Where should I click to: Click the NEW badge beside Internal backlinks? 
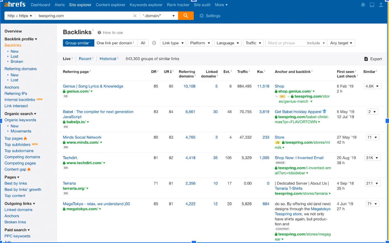(39, 99)
